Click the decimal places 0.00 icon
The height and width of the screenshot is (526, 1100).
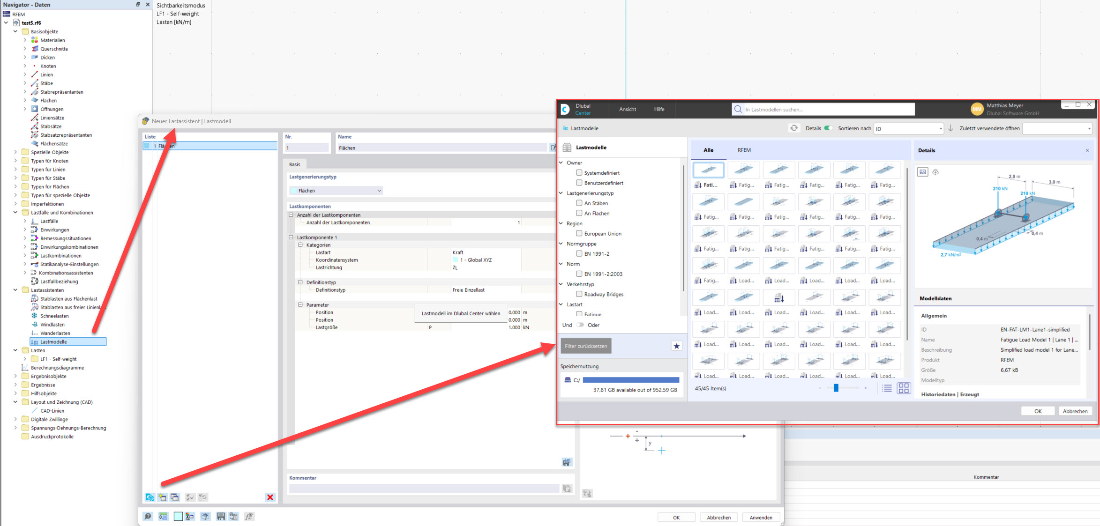tap(163, 516)
